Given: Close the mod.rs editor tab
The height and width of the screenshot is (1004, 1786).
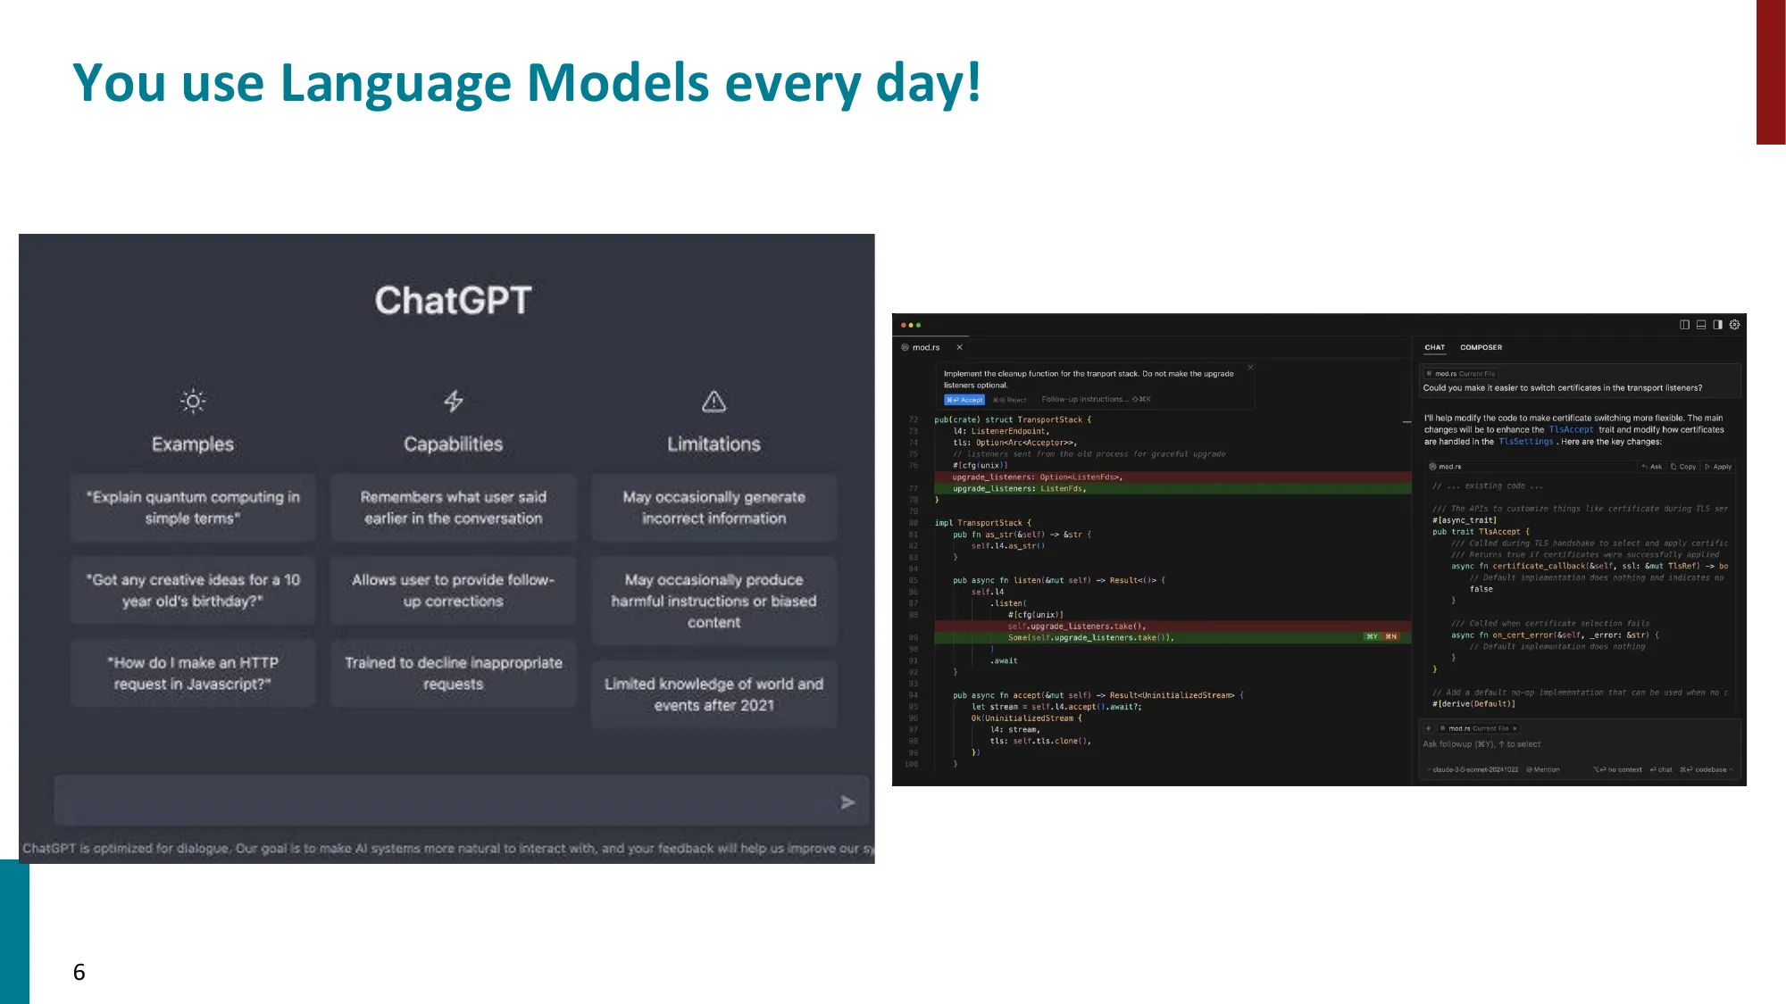Looking at the screenshot, I should pos(960,347).
